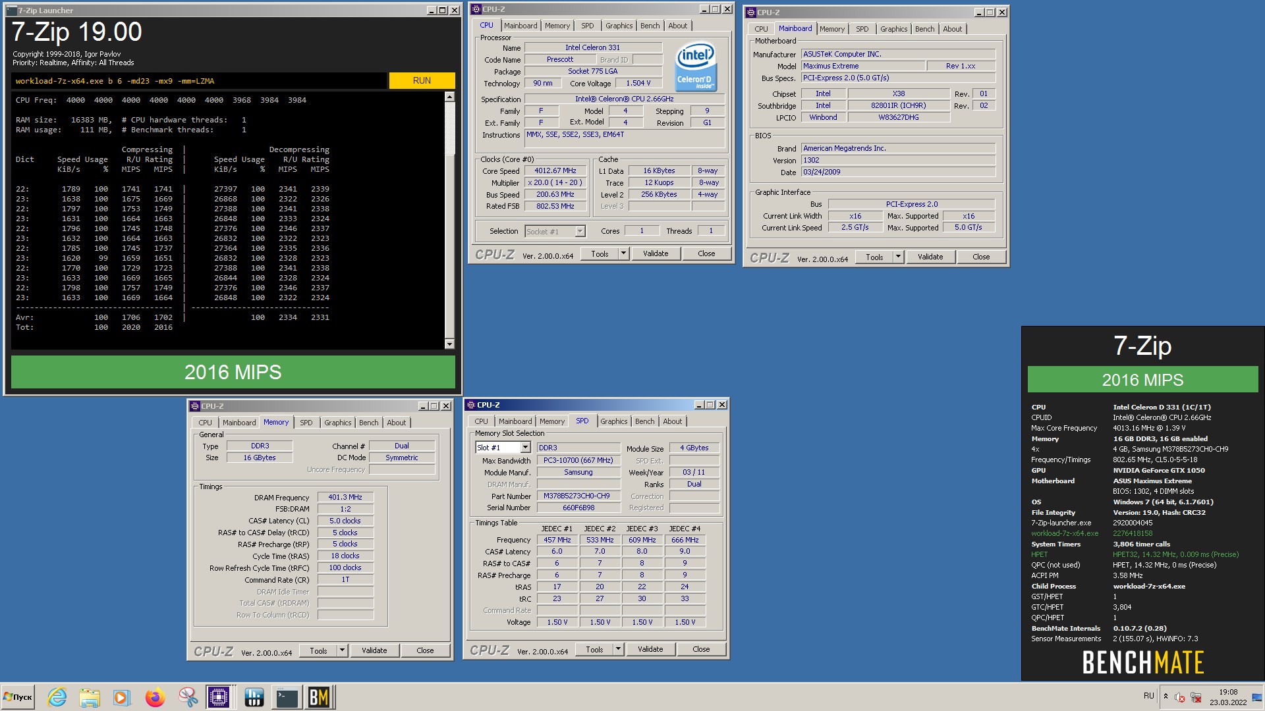The height and width of the screenshot is (711, 1265).
Task: Click the RU language indicator in tray
Action: (x=1149, y=696)
